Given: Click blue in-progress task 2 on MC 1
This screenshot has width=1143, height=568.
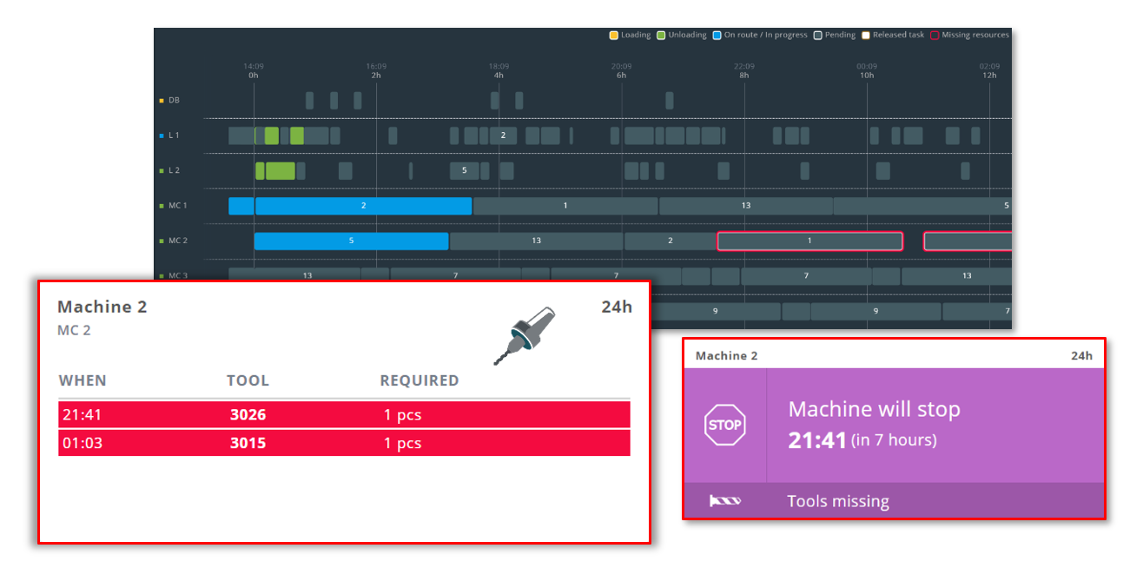Looking at the screenshot, I should tap(363, 206).
